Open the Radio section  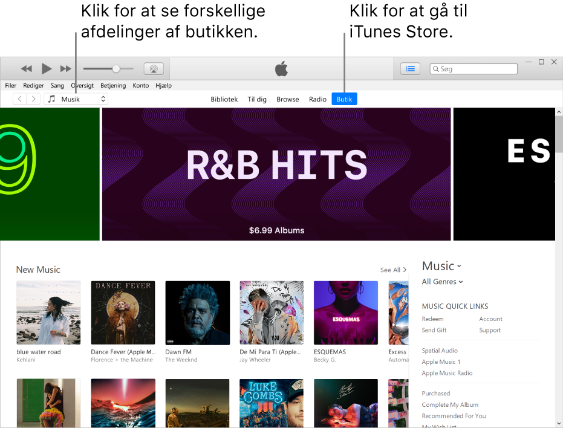(x=317, y=99)
